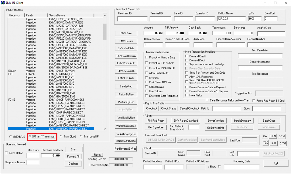This screenshot has width=291, height=174.
Task: Toggle the Force Offline checkbox
Action: pos(7,153)
